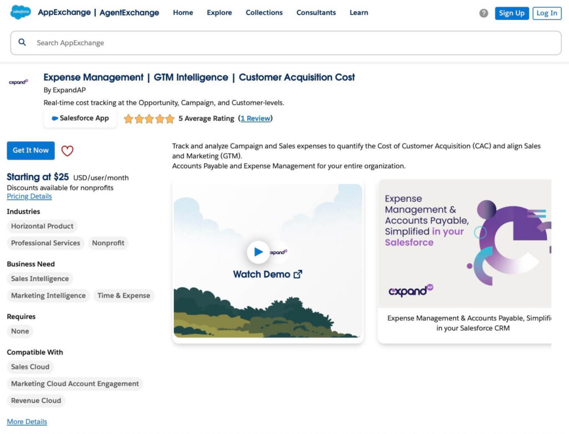Click the Salesforce cloud logo
Viewport: 569px width, 434px height.
click(x=21, y=12)
